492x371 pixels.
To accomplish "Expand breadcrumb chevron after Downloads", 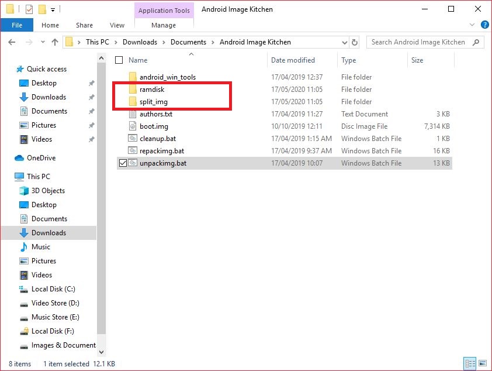I will (164, 42).
